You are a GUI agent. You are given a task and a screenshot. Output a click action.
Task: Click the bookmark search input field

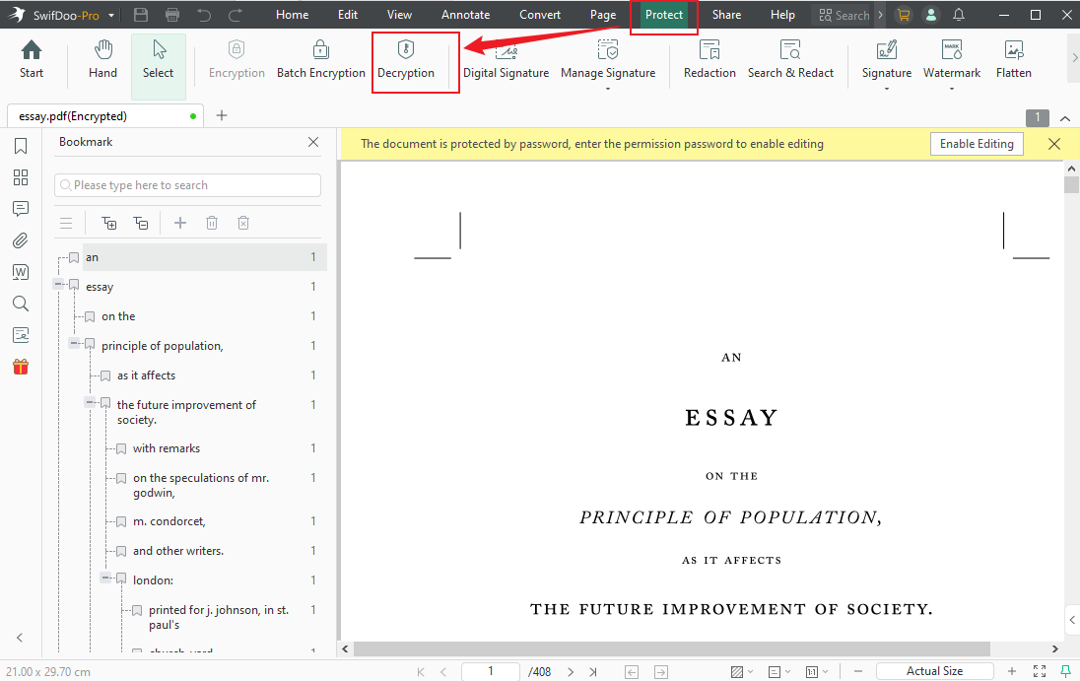click(x=188, y=185)
